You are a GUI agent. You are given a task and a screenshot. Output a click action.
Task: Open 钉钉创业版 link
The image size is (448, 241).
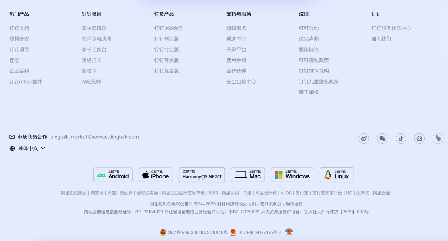tap(167, 39)
